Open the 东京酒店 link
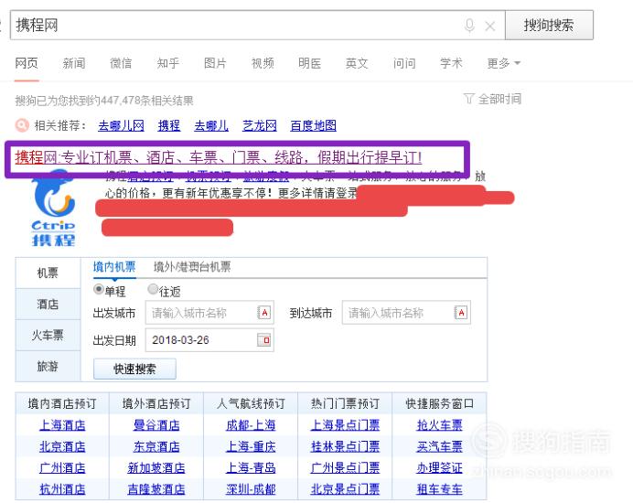 156,446
